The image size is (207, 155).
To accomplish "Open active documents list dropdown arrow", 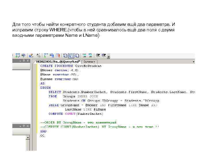I will click(x=193, y=62).
